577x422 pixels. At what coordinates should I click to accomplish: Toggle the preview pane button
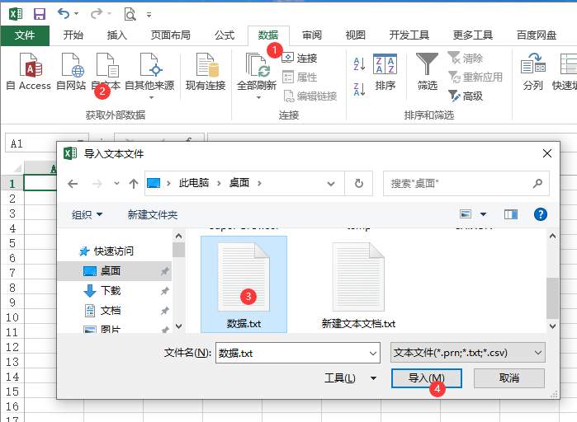(510, 214)
